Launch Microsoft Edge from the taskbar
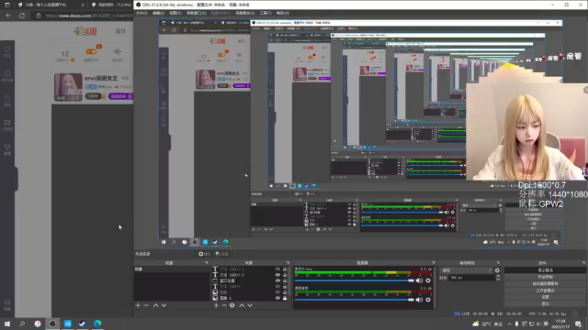The width and height of the screenshot is (588, 330). [98, 324]
